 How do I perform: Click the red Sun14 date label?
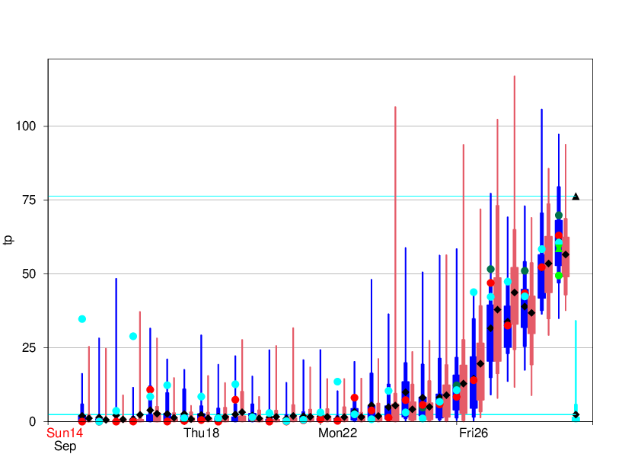coord(65,433)
